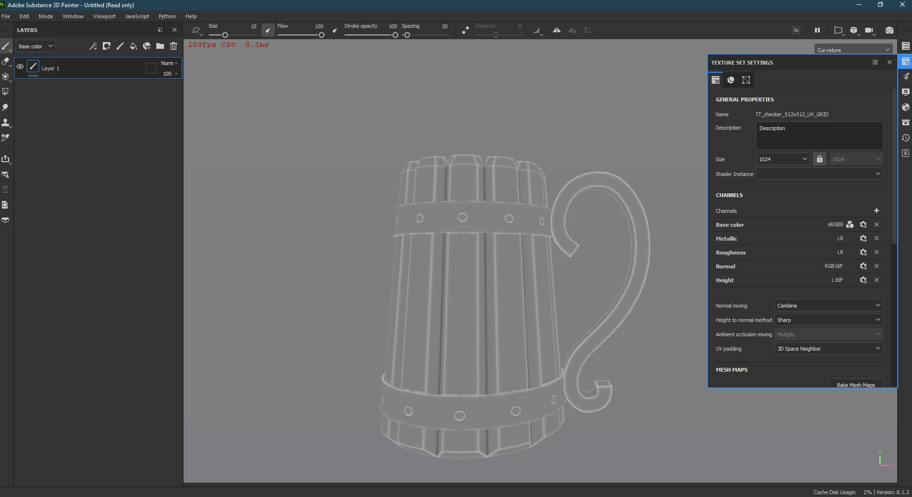Open the Python menu
912x497 pixels.
point(167,16)
